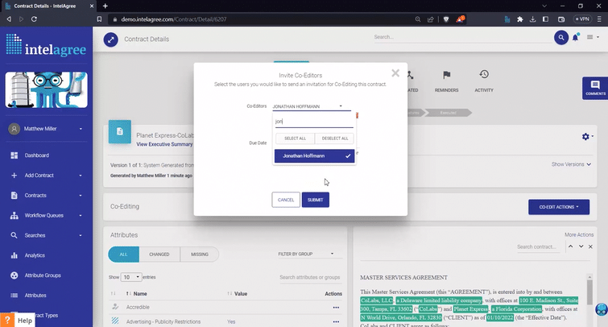Open the Activity history icon
608x327 pixels.
[484, 77]
